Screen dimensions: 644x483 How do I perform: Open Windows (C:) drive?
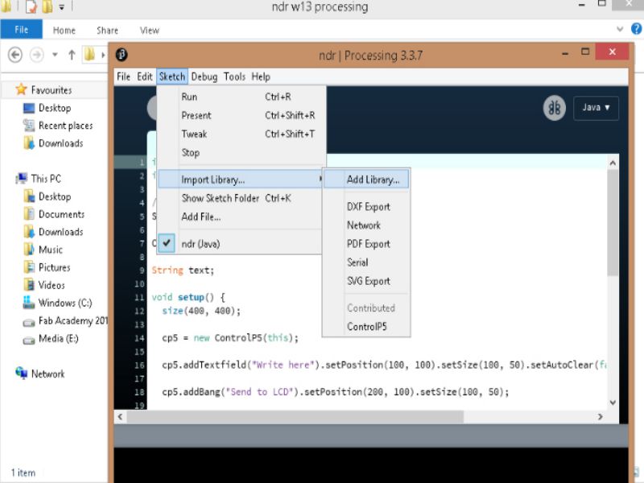[57, 303]
